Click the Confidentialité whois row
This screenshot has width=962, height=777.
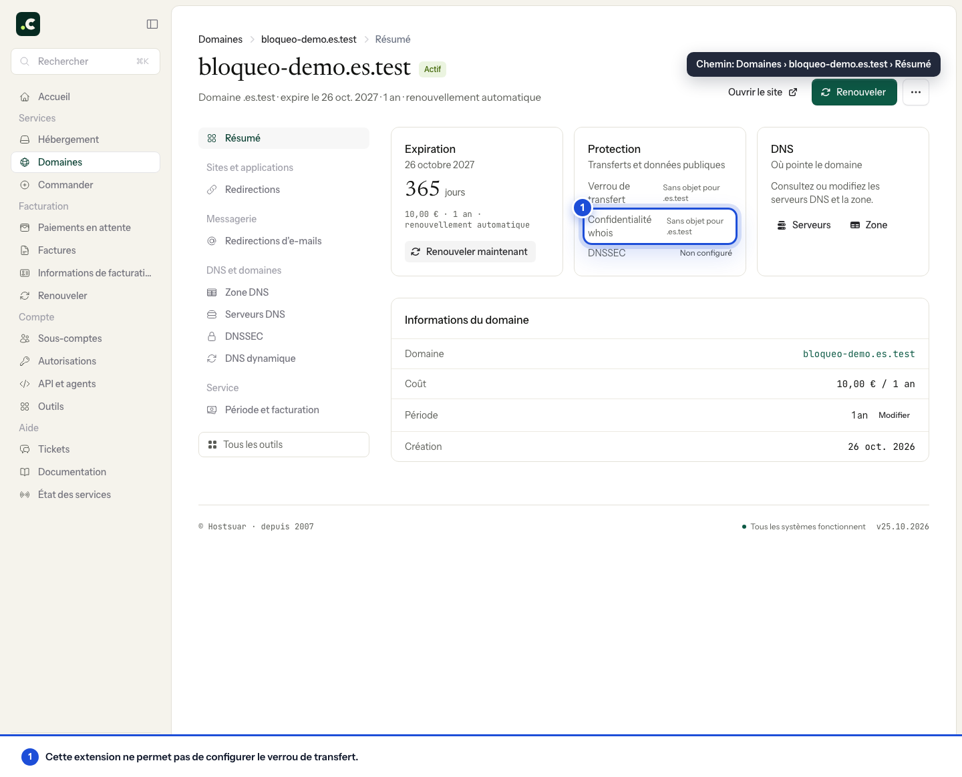click(x=660, y=226)
